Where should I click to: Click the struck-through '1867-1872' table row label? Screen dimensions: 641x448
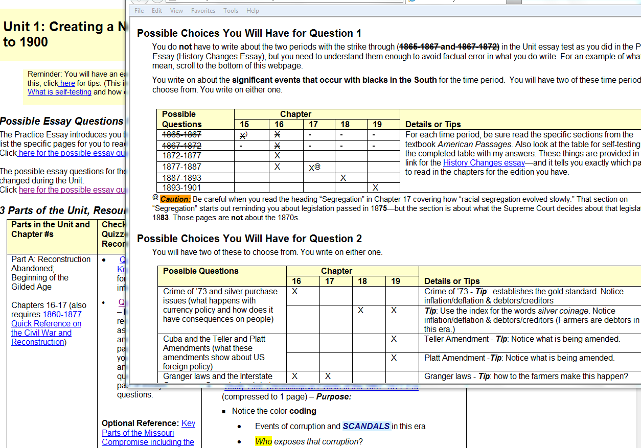click(181, 146)
